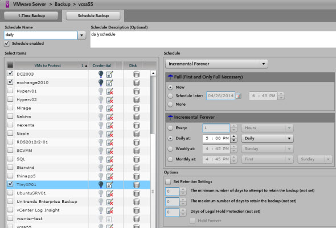Image resolution: width=336 pixels, height=228 pixels.
Task: Select the vcenter-test VM row
Action: [78, 218]
